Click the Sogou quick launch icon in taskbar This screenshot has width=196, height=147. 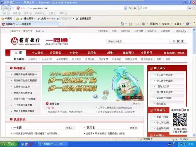22,144
